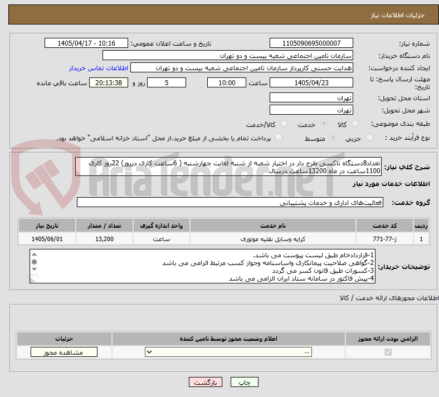Image resolution: width=439 pixels, height=397 pixels.
Task: Click the اعلام وضعیت مجوز توسط تامین کننده header
Action: click(x=228, y=339)
